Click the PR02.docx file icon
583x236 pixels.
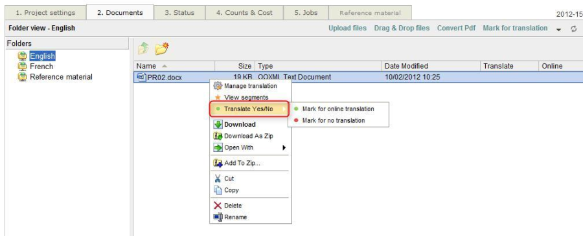(141, 77)
